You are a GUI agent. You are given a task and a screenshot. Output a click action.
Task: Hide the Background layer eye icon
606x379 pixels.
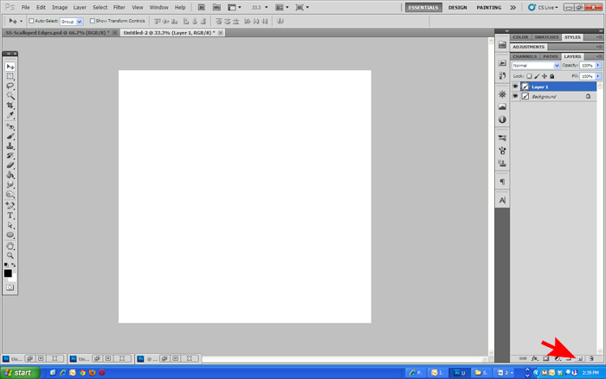[x=515, y=96]
